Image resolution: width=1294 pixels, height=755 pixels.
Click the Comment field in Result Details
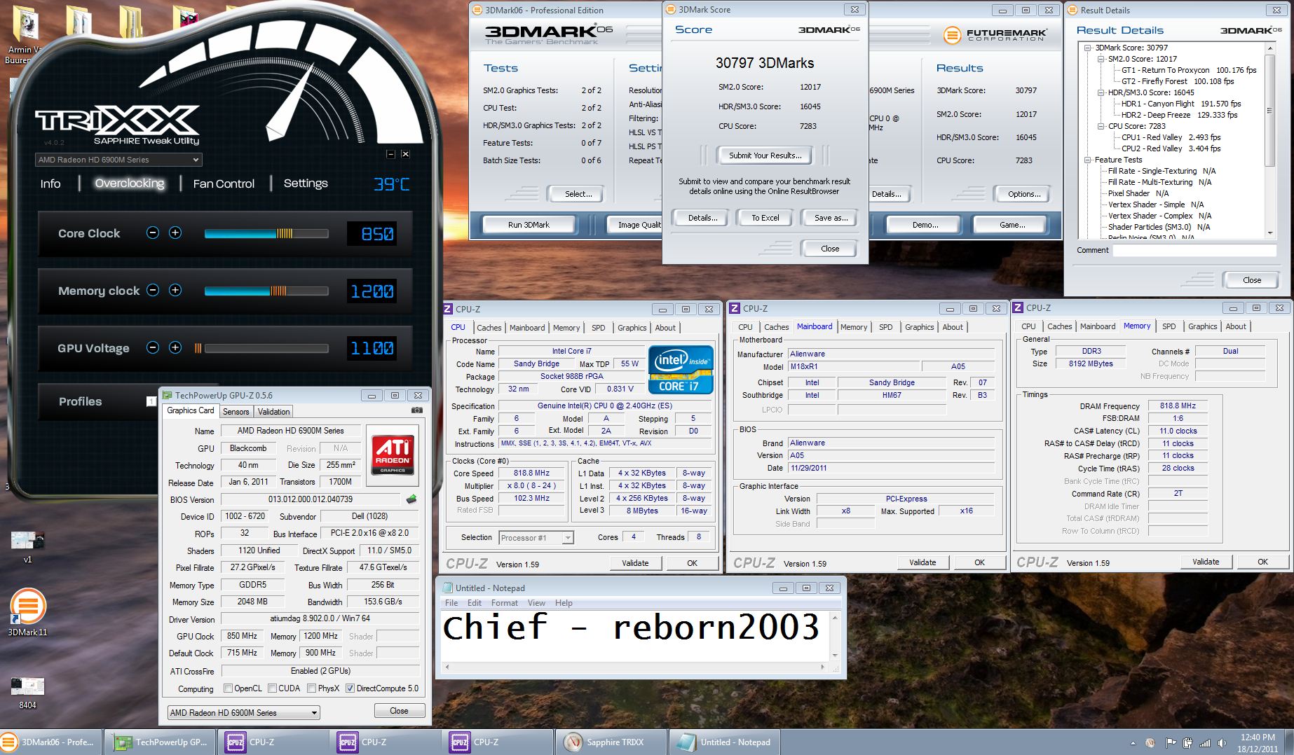pyautogui.click(x=1194, y=250)
